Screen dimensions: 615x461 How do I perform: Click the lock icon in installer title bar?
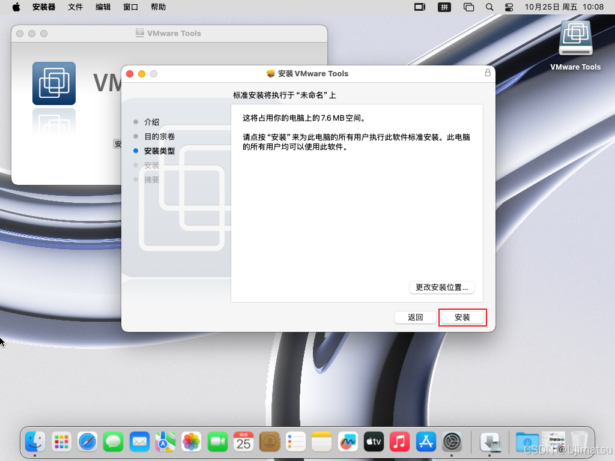pos(488,73)
